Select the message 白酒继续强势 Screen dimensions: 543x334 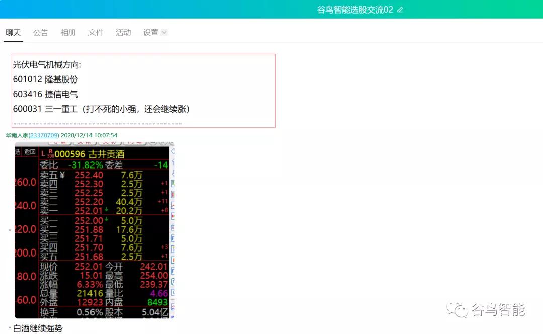[38, 328]
